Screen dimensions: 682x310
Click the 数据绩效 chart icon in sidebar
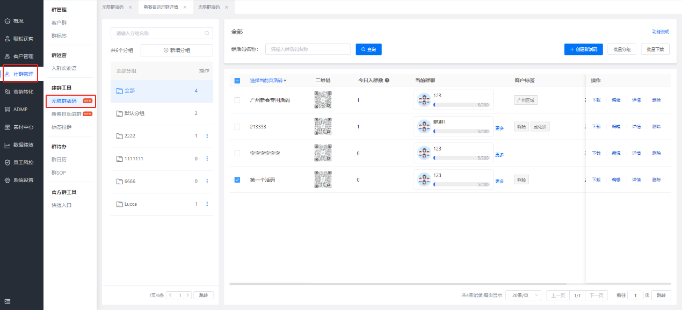pyautogui.click(x=8, y=145)
